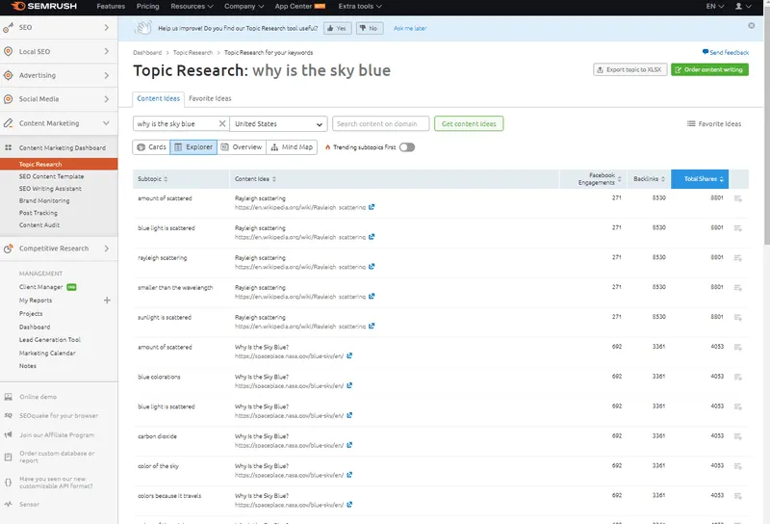Click the SEOquake browser icon
The width and height of the screenshot is (770, 524).
(9, 415)
